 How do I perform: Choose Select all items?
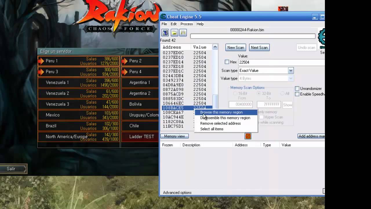(x=225, y=129)
